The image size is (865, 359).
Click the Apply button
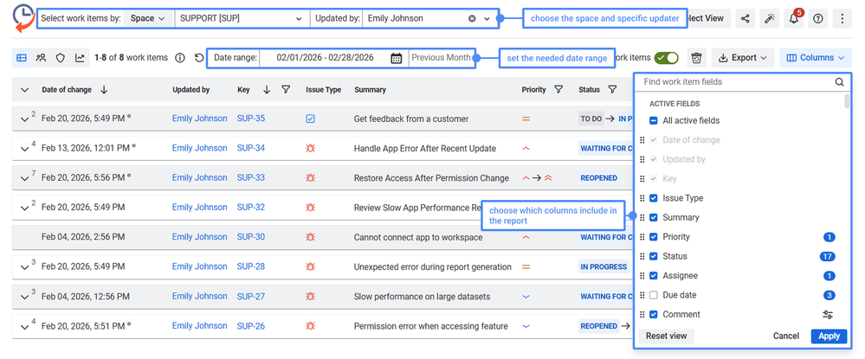[x=829, y=336]
